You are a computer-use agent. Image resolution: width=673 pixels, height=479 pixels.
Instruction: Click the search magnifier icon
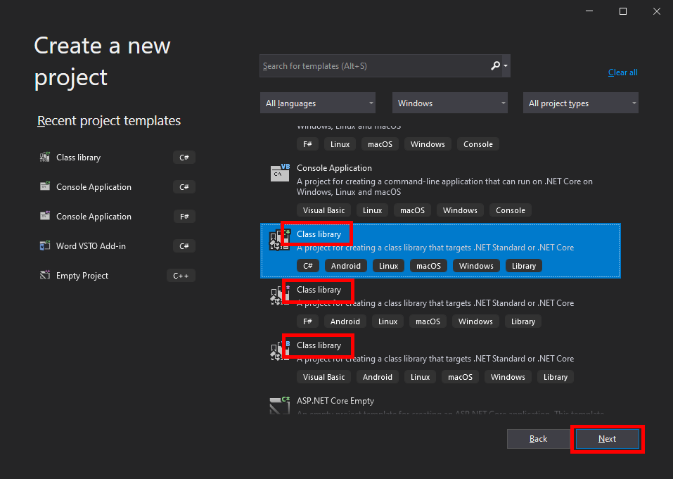coord(496,65)
